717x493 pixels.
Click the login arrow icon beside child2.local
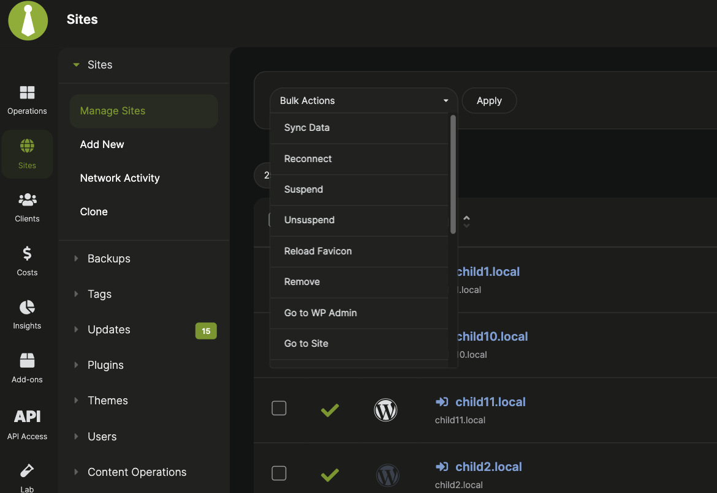point(442,467)
